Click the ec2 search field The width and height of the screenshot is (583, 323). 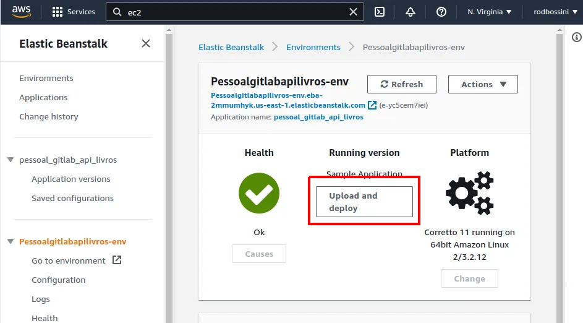click(235, 12)
